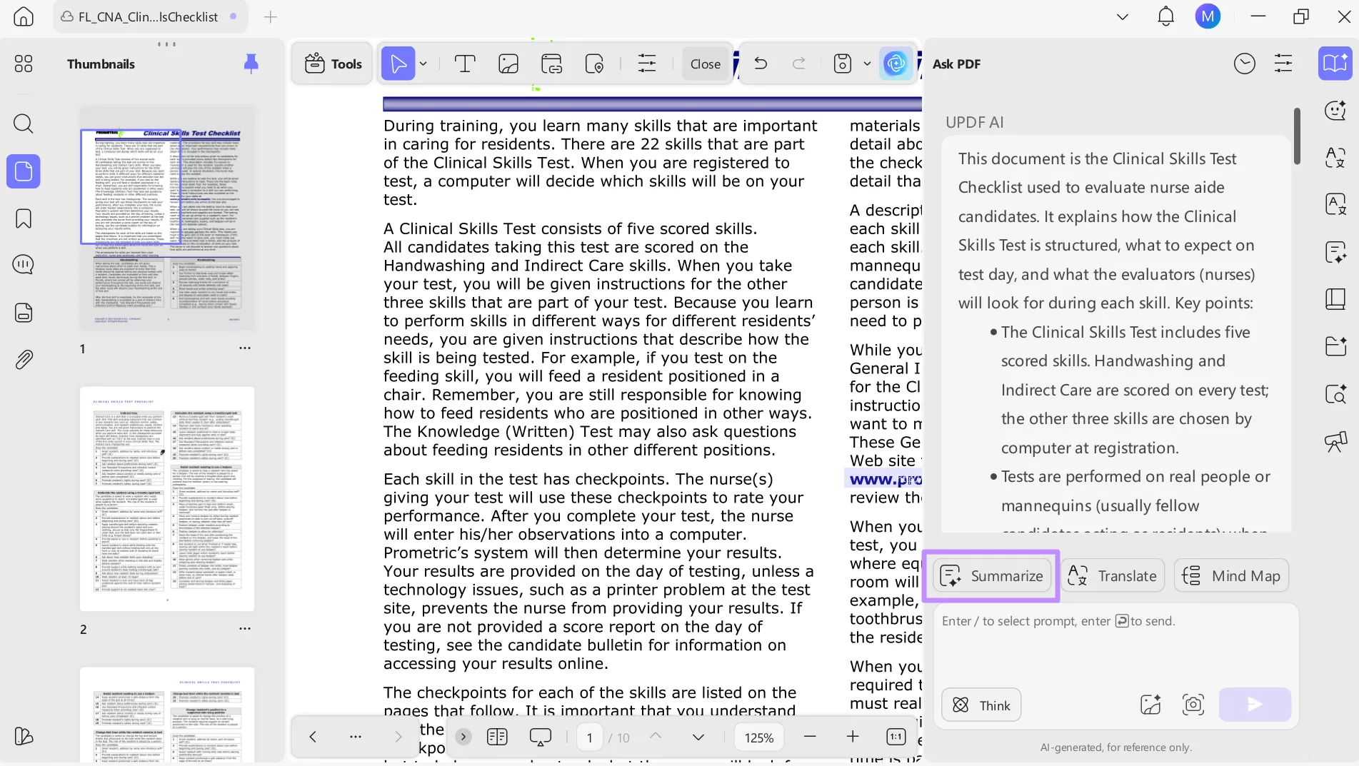
Task: Select the page 2 thumbnail
Action: tap(166, 500)
